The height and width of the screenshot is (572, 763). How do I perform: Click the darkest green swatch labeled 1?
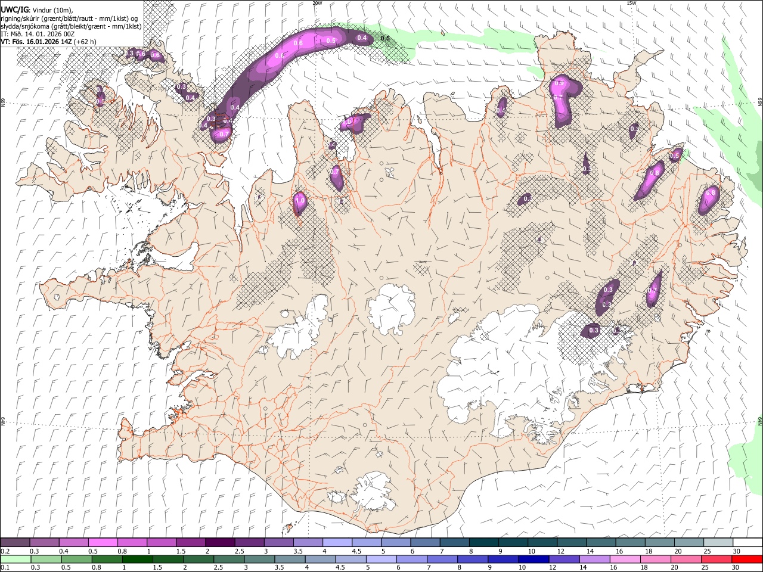pos(138,559)
